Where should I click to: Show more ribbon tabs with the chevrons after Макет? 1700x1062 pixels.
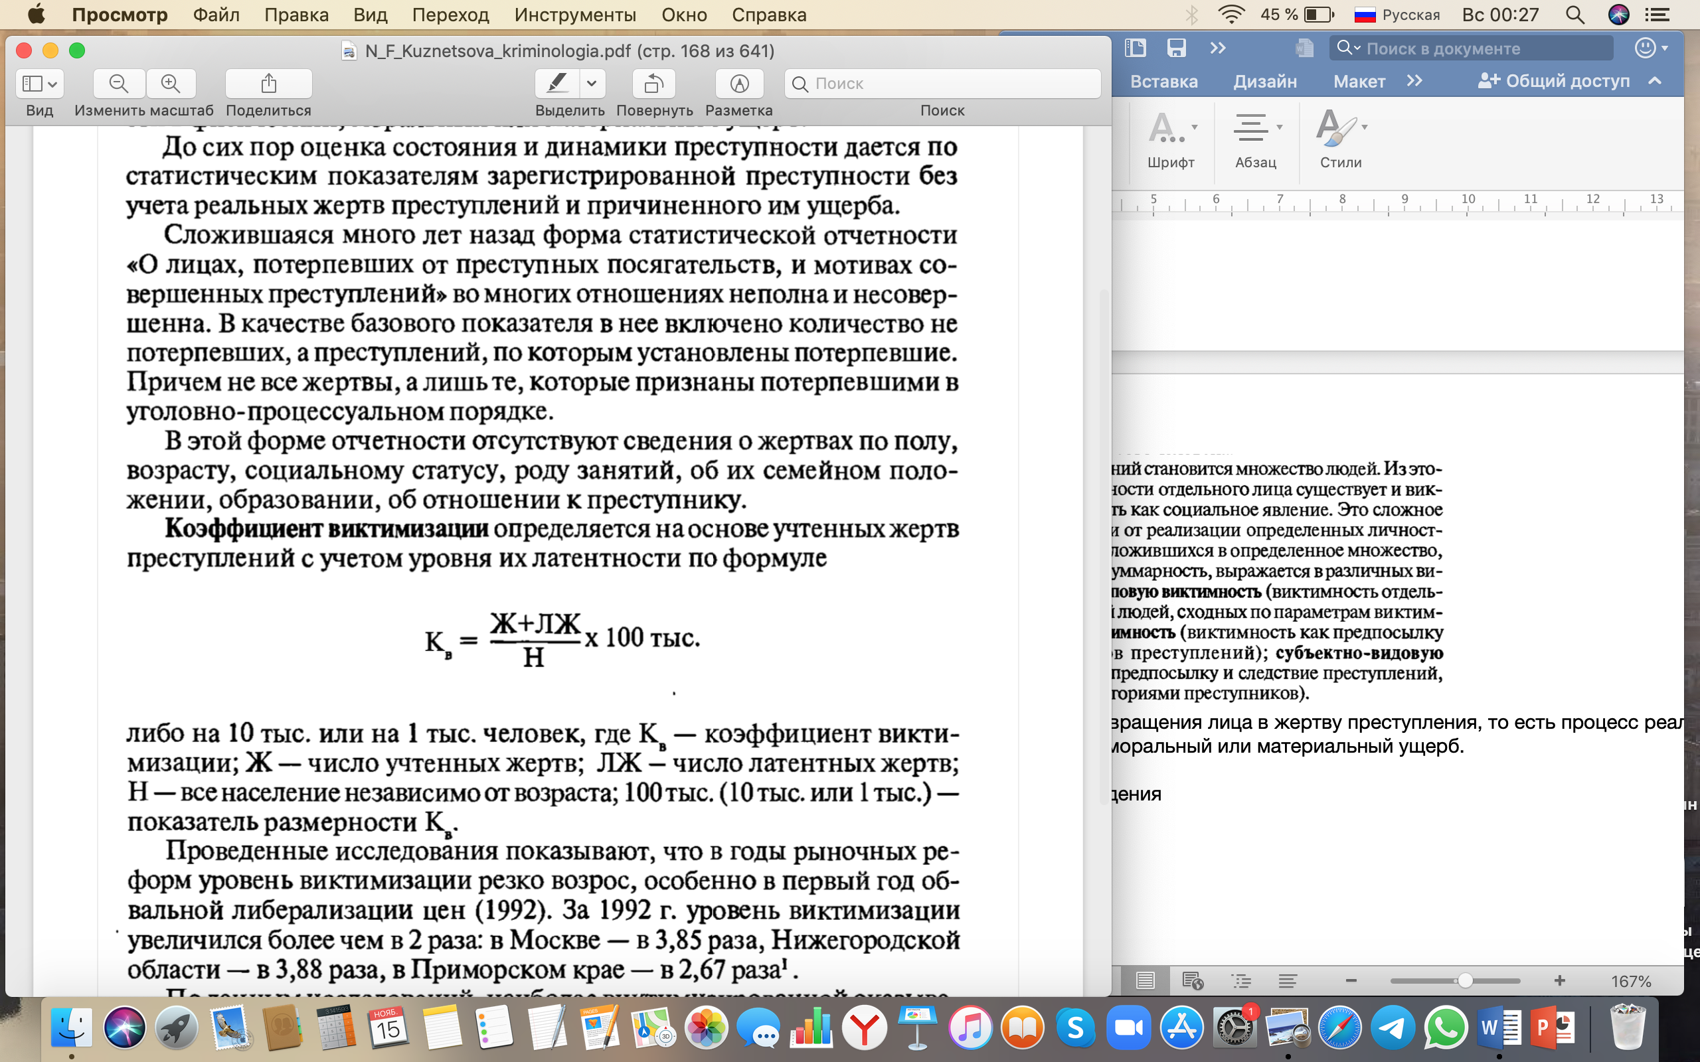point(1415,81)
